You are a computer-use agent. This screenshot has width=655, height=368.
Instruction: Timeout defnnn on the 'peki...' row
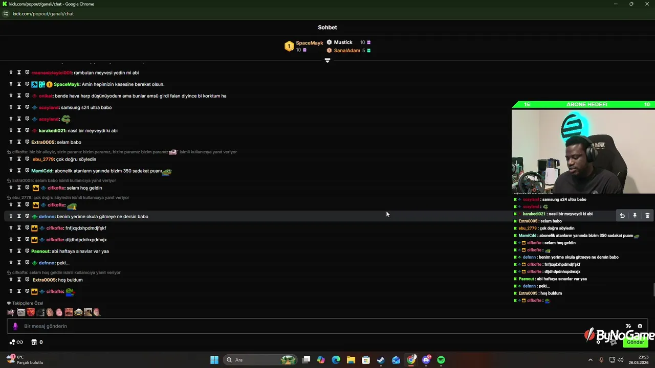click(19, 263)
